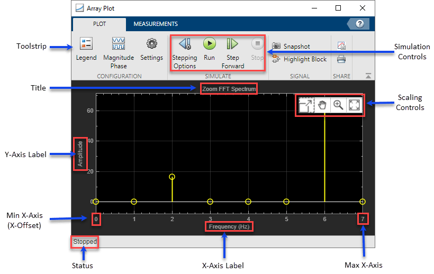The height and width of the screenshot is (274, 434).
Task: Minimize the Array Plot window
Action: coord(314,8)
